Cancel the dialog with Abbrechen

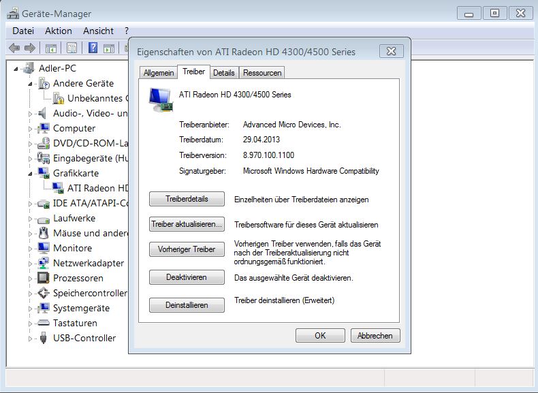coord(375,335)
